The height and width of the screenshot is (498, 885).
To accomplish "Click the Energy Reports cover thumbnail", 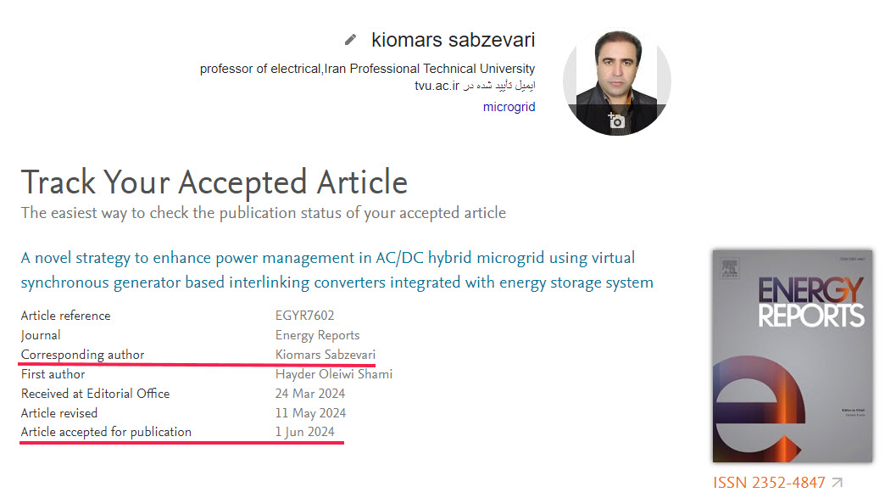I will 793,356.
